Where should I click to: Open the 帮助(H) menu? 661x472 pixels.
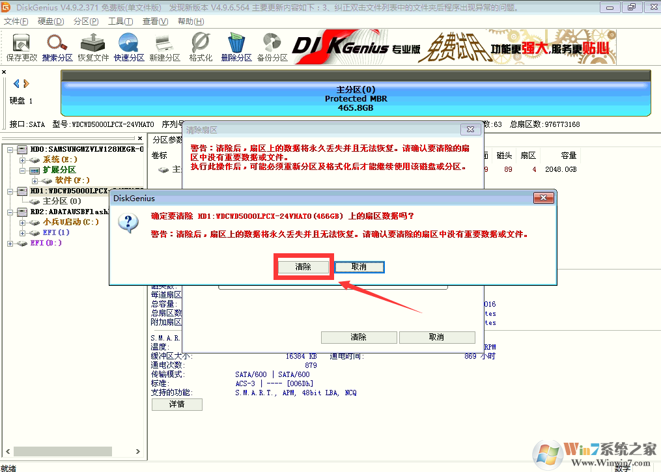(x=191, y=21)
